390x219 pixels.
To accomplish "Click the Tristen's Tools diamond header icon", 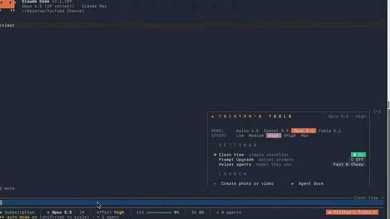I will click(x=213, y=116).
